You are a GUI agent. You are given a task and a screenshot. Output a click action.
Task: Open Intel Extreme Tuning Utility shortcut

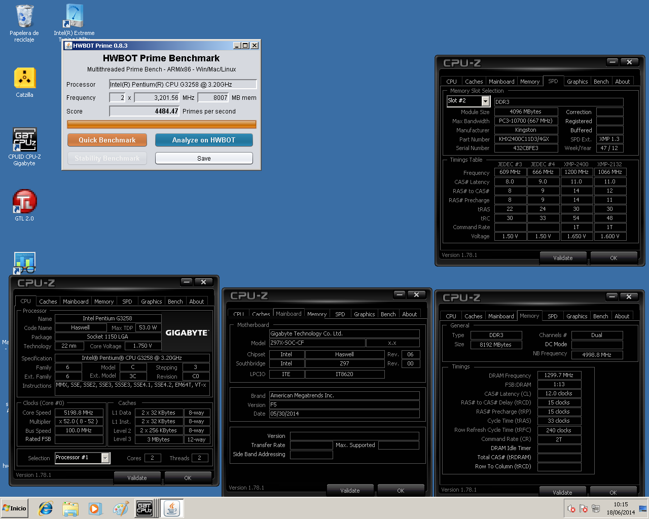pos(74,21)
